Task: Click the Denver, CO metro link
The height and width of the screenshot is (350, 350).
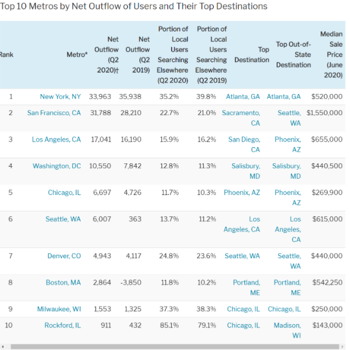Action: click(x=64, y=256)
